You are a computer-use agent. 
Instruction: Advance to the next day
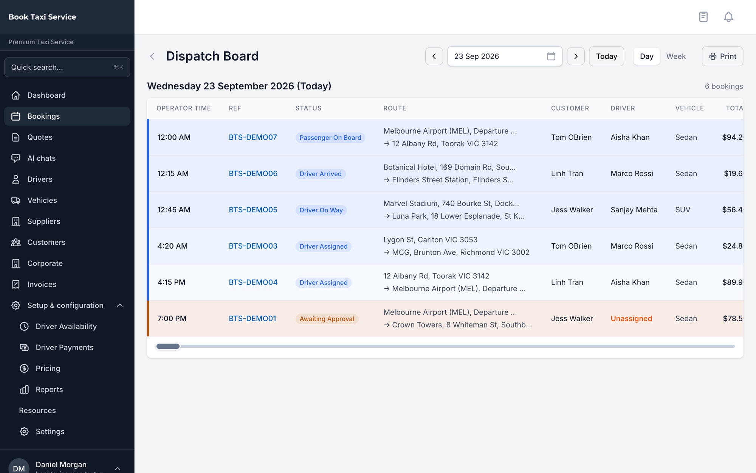click(576, 56)
